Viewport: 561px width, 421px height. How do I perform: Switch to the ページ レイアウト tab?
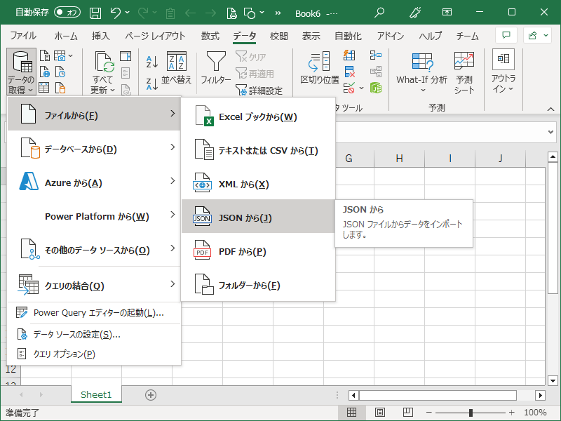[x=155, y=36]
